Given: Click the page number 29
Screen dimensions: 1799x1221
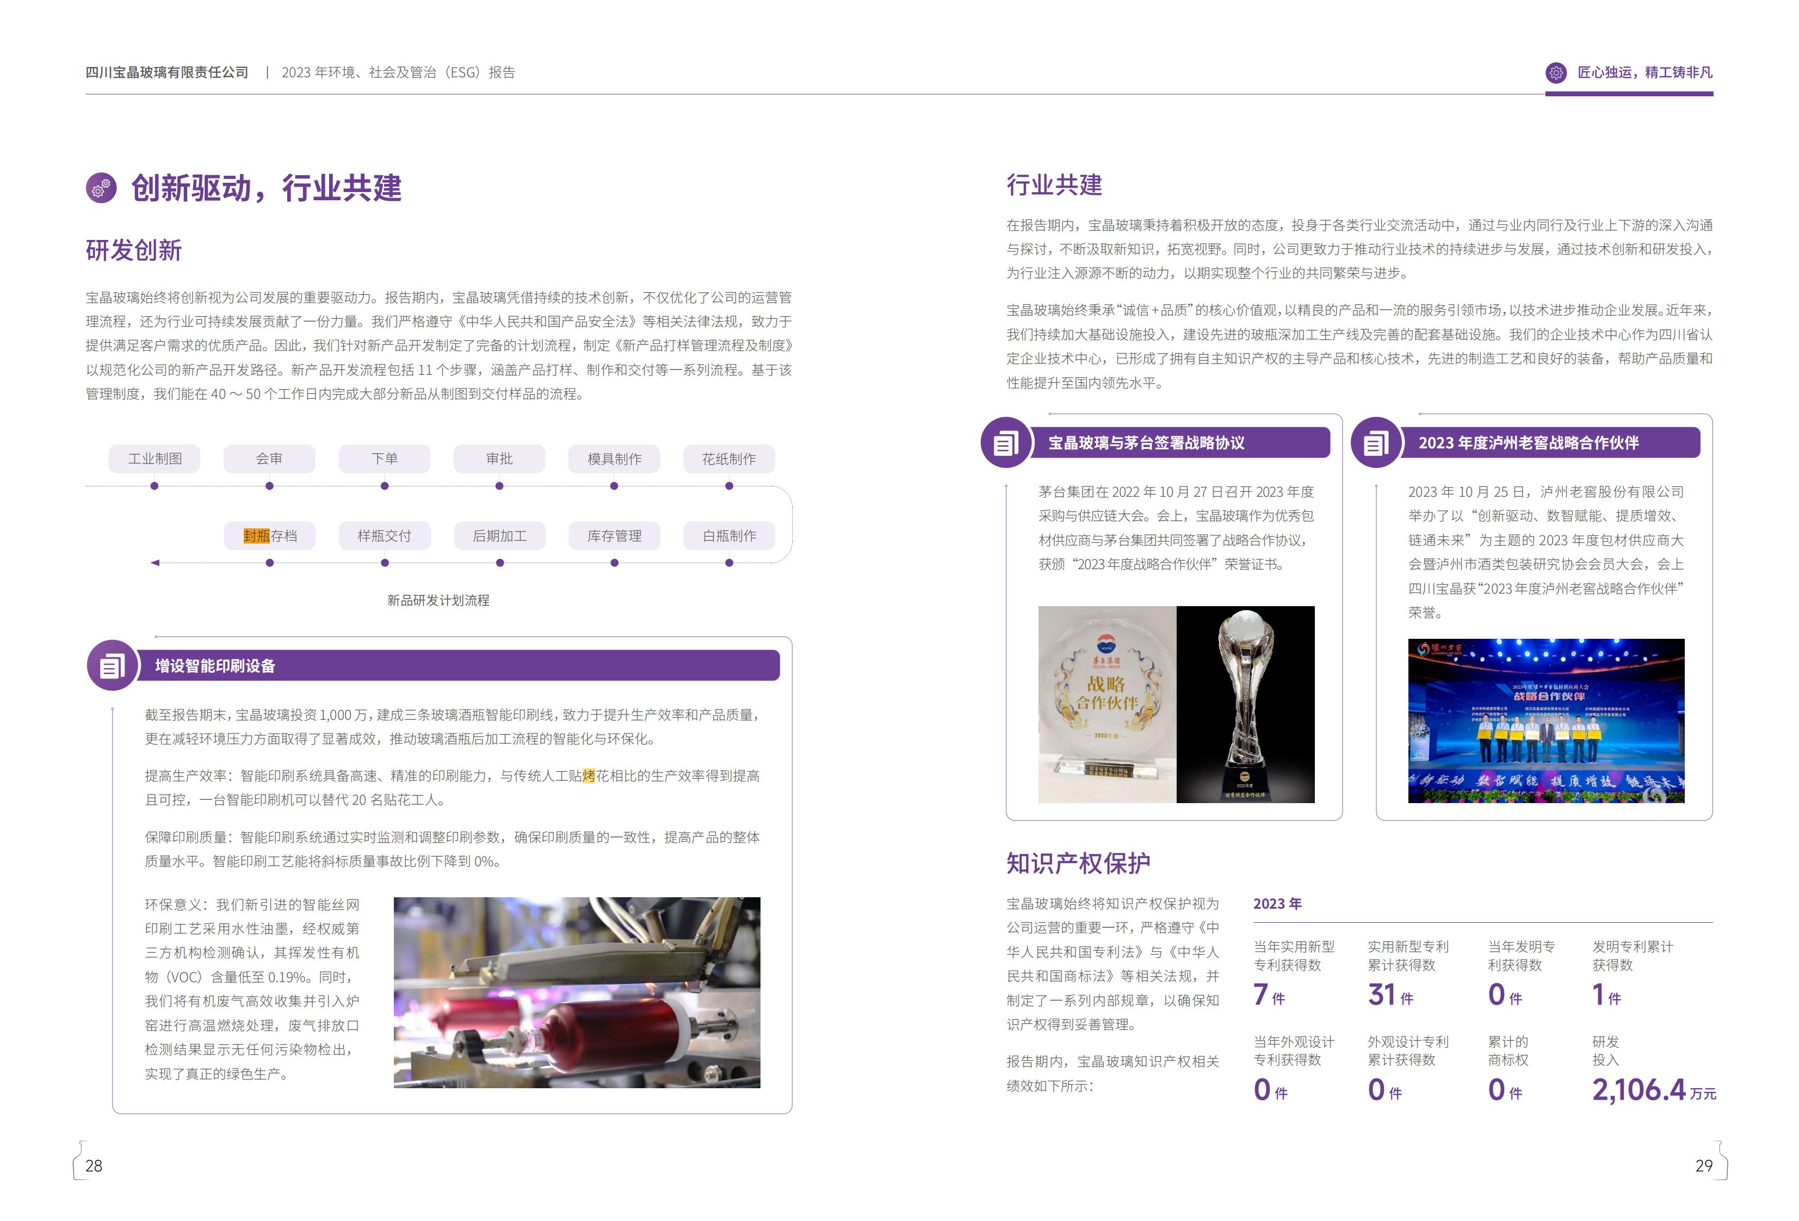Looking at the screenshot, I should pos(1704,1165).
